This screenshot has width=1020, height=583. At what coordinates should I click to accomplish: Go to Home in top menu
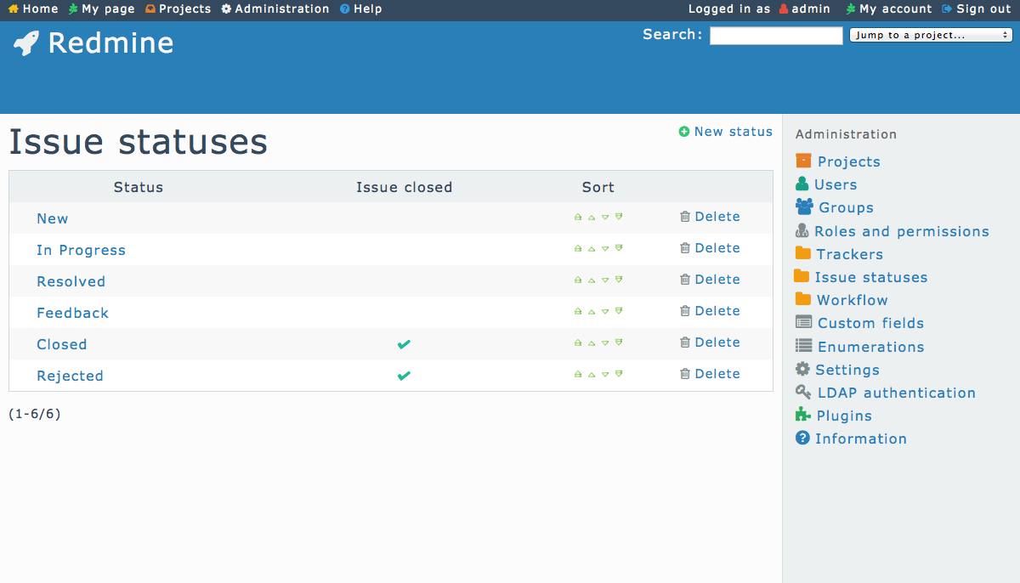[33, 9]
